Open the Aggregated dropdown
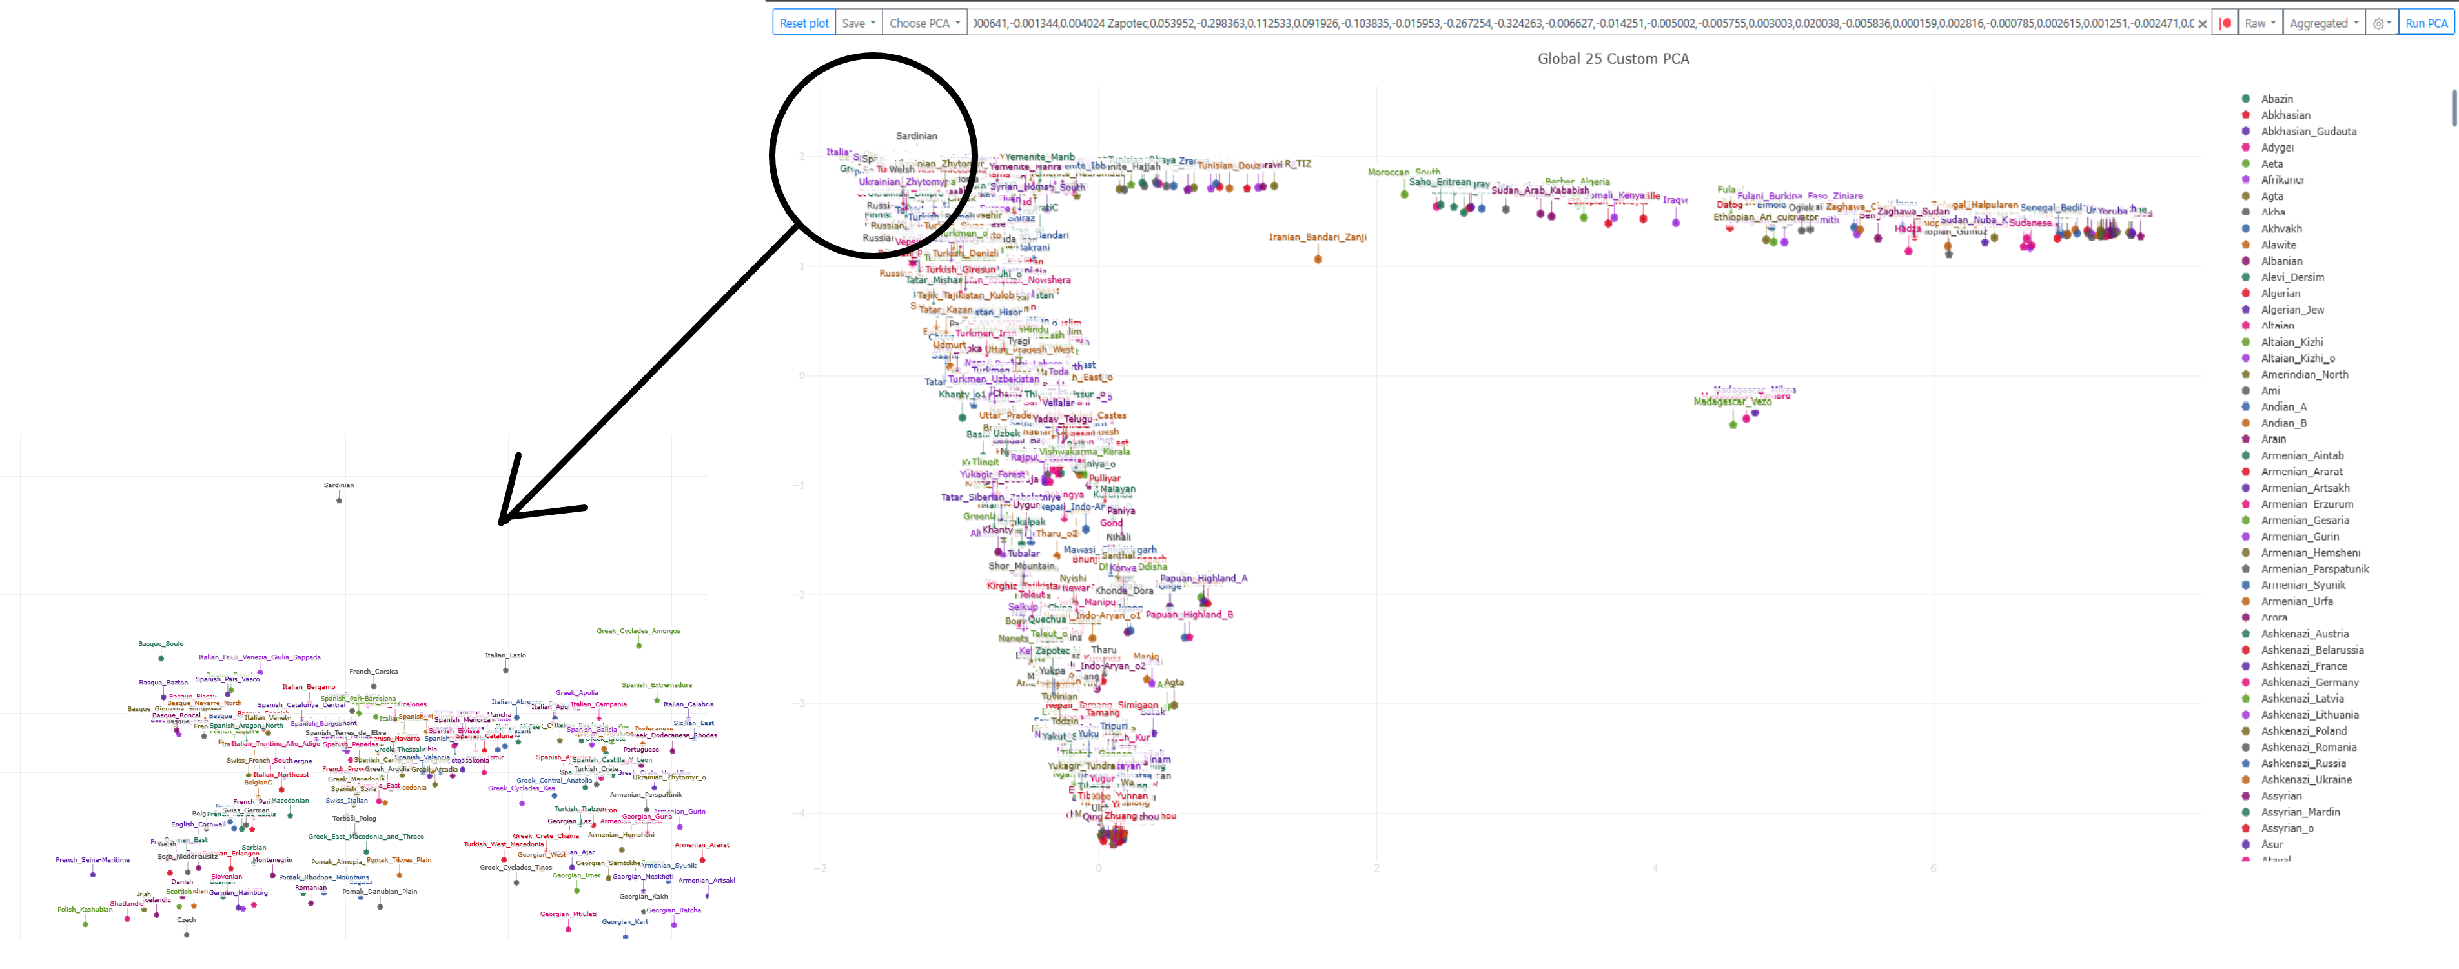The height and width of the screenshot is (969, 2459). 2325,23
